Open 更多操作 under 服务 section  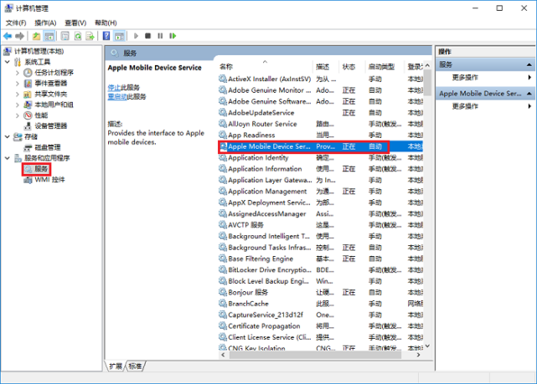(x=465, y=78)
